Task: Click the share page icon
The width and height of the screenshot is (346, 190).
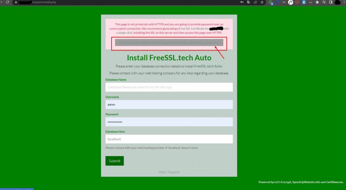Action: click(255, 2)
